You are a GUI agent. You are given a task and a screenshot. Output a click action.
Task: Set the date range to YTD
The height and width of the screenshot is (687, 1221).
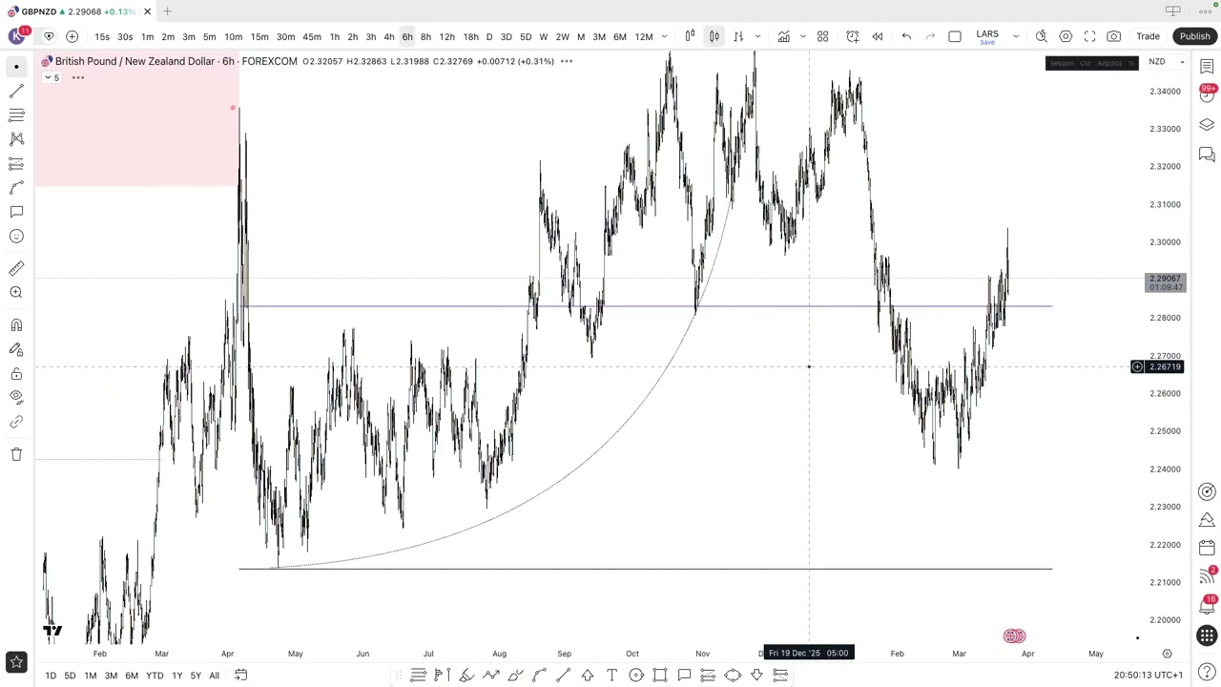[154, 676]
